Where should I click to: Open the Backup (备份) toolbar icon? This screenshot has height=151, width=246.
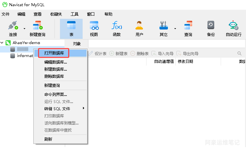pos(211,25)
